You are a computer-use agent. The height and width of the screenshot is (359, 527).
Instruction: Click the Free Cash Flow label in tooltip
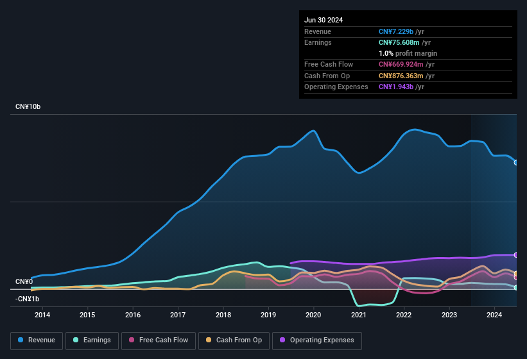tap(329, 64)
